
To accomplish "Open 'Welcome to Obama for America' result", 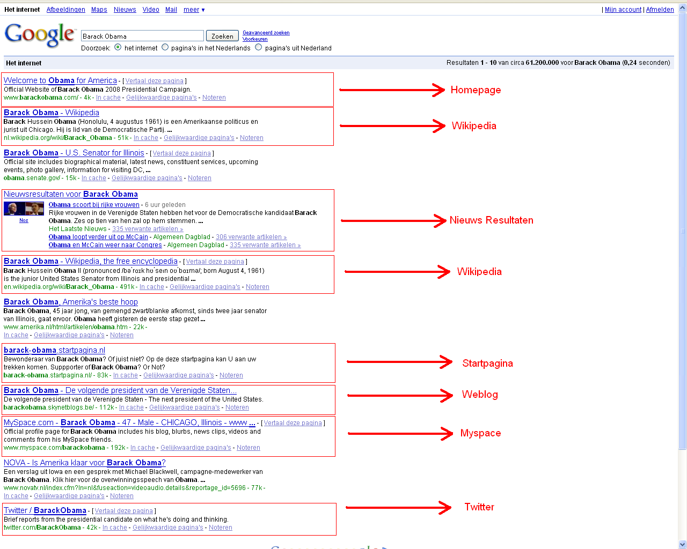I will [60, 80].
